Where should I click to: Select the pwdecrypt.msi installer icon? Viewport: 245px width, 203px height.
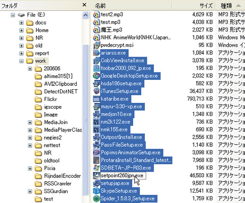point(96,45)
